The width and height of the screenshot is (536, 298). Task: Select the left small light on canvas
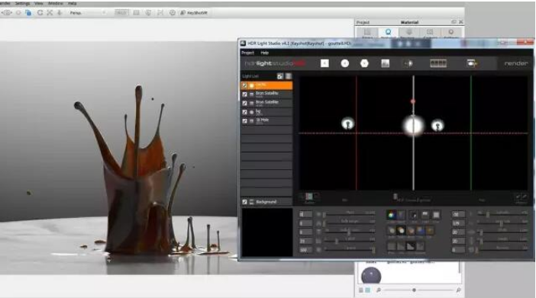(348, 123)
